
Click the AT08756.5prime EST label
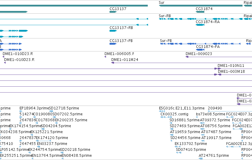[x=215, y=126]
